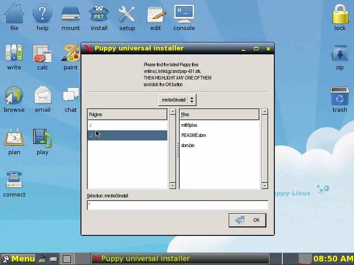Minimize the Puppy universal installer window
This screenshot has height=265, width=354.
tap(243, 49)
